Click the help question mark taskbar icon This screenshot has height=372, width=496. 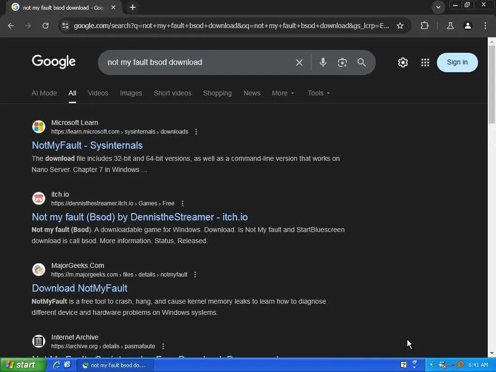tap(403, 365)
